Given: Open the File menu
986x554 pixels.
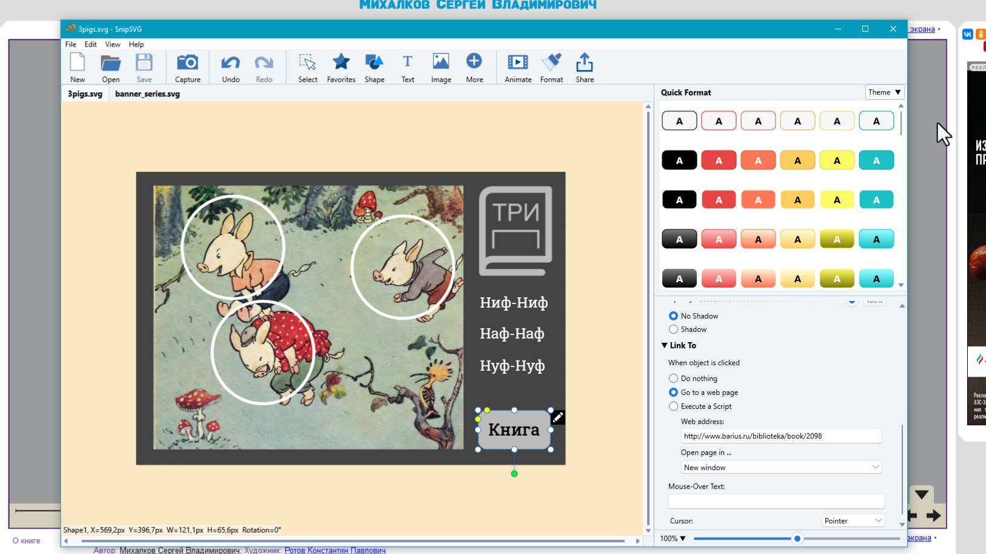Looking at the screenshot, I should [x=71, y=44].
